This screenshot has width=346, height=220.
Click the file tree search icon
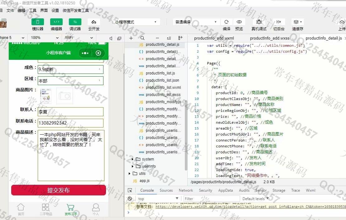point(142,38)
